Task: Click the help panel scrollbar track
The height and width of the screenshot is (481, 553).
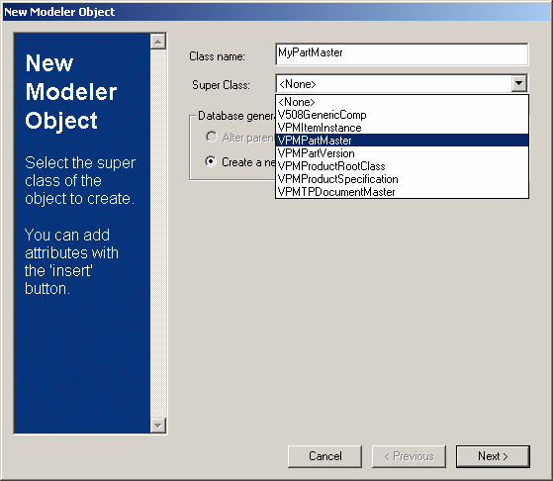Action: click(x=158, y=233)
